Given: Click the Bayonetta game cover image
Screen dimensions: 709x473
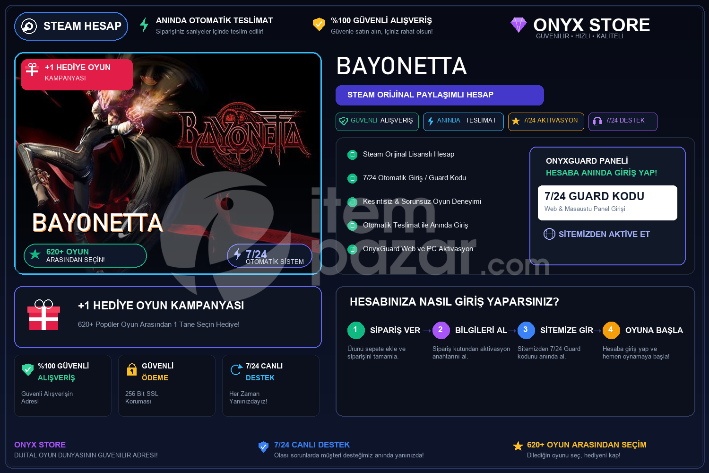Looking at the screenshot, I should coord(168,163).
